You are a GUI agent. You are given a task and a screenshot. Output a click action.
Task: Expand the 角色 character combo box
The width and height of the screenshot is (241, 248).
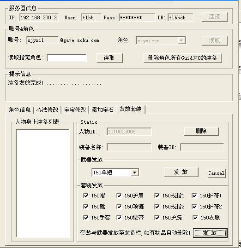click(x=181, y=40)
